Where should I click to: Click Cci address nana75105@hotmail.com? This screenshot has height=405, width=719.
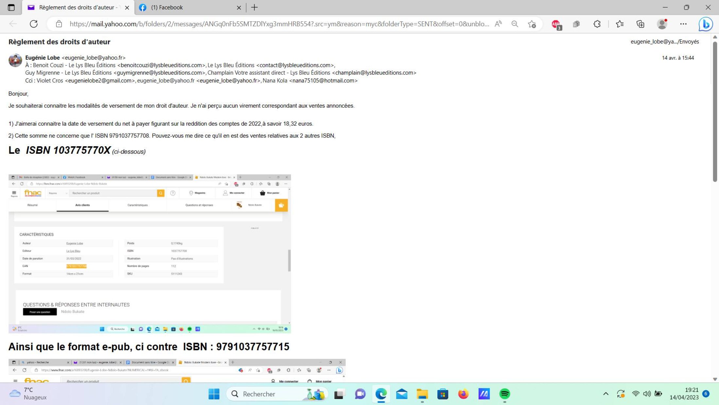[x=323, y=80]
